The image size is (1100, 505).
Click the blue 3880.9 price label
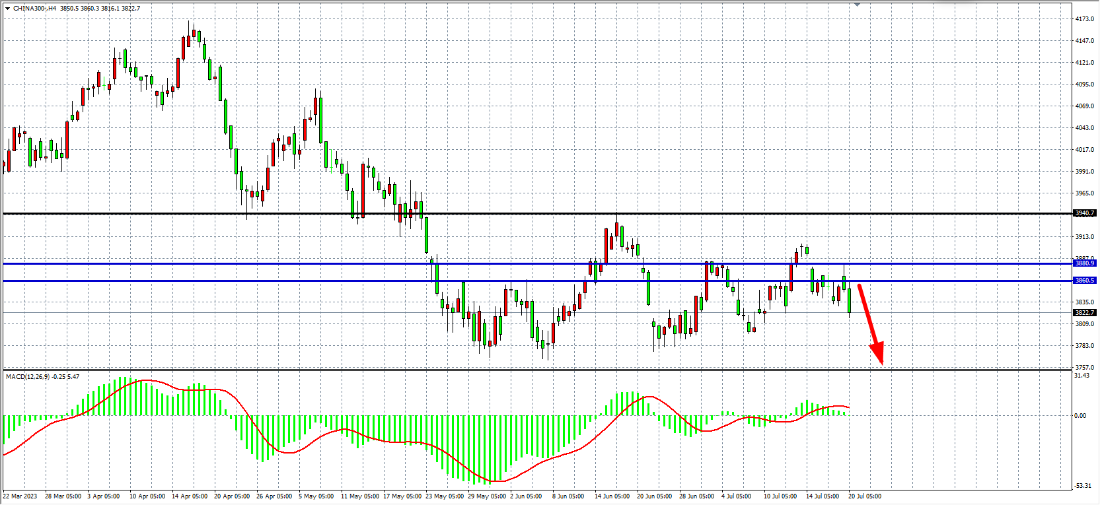1084,263
